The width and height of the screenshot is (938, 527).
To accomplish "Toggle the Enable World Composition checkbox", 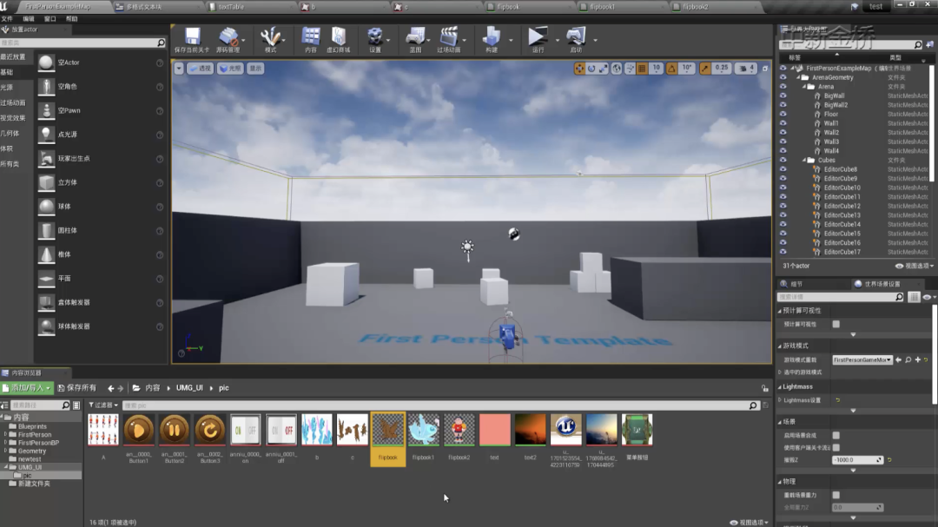I will click(836, 436).
